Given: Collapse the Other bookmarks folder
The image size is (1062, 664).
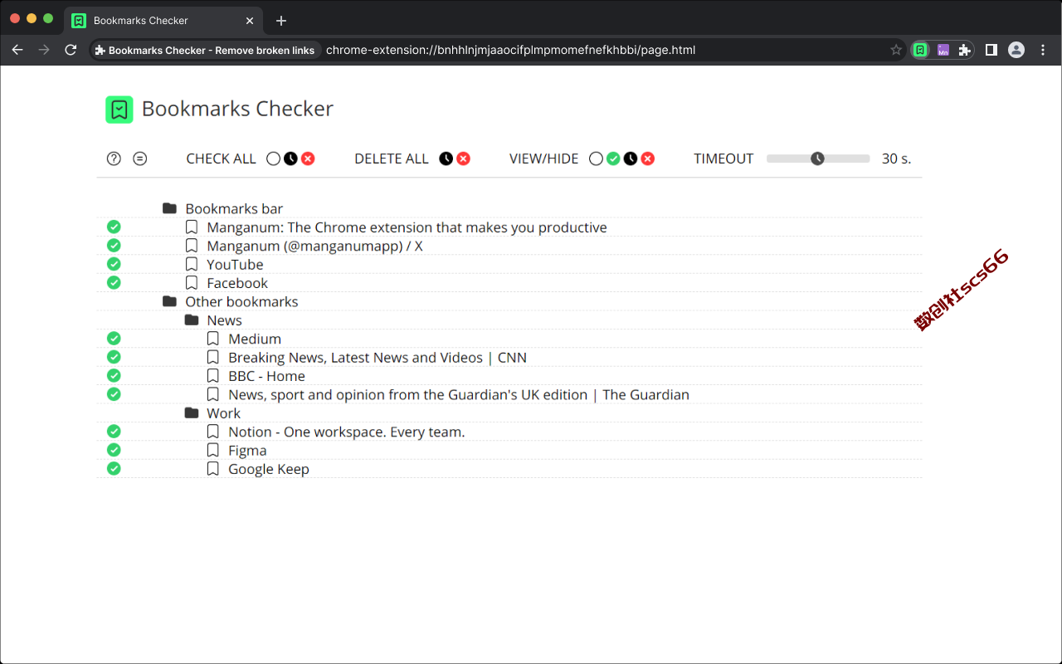Looking at the screenshot, I should (170, 301).
